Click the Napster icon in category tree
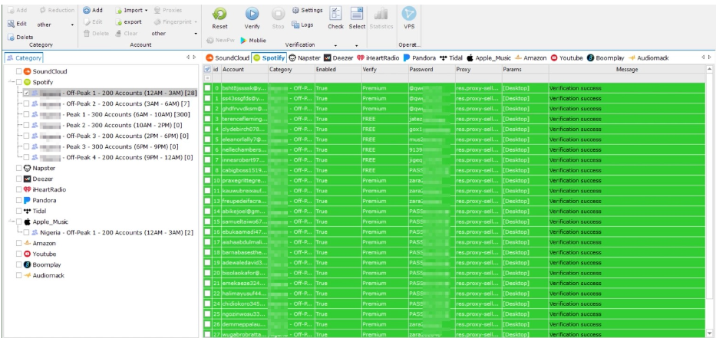This screenshot has width=716, height=338. [x=27, y=168]
